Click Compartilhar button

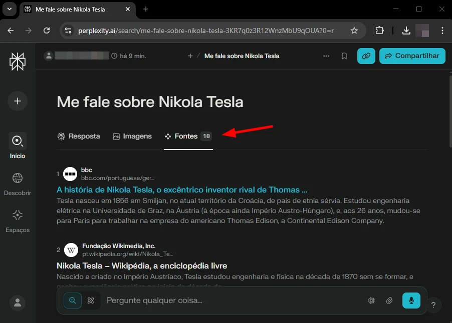click(412, 56)
